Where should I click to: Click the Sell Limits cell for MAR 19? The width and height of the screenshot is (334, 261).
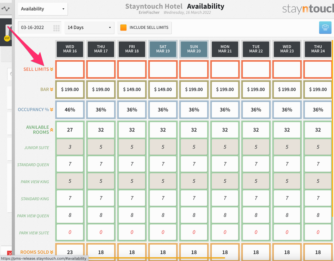[x=163, y=69]
